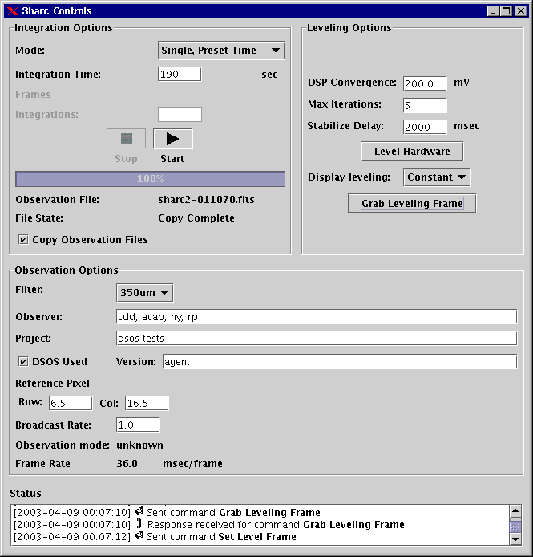Click the Reference Pixel Row field
This screenshot has width=533, height=557.
click(x=71, y=403)
